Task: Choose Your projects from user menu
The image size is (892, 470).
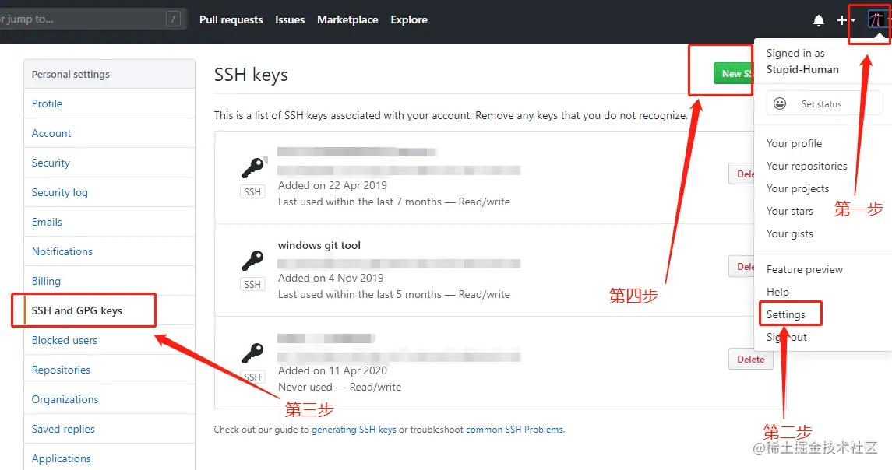Action: click(x=798, y=188)
